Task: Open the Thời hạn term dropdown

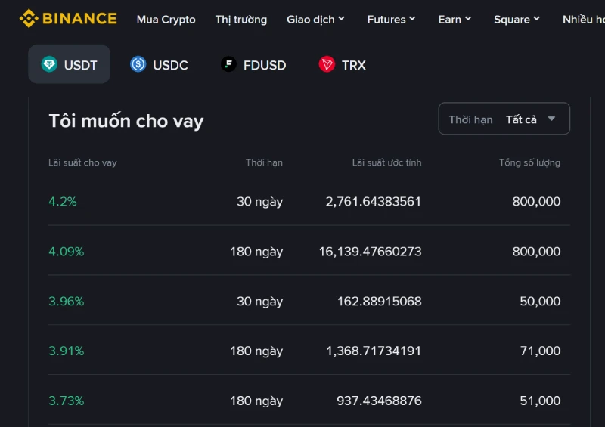Action: (x=504, y=119)
